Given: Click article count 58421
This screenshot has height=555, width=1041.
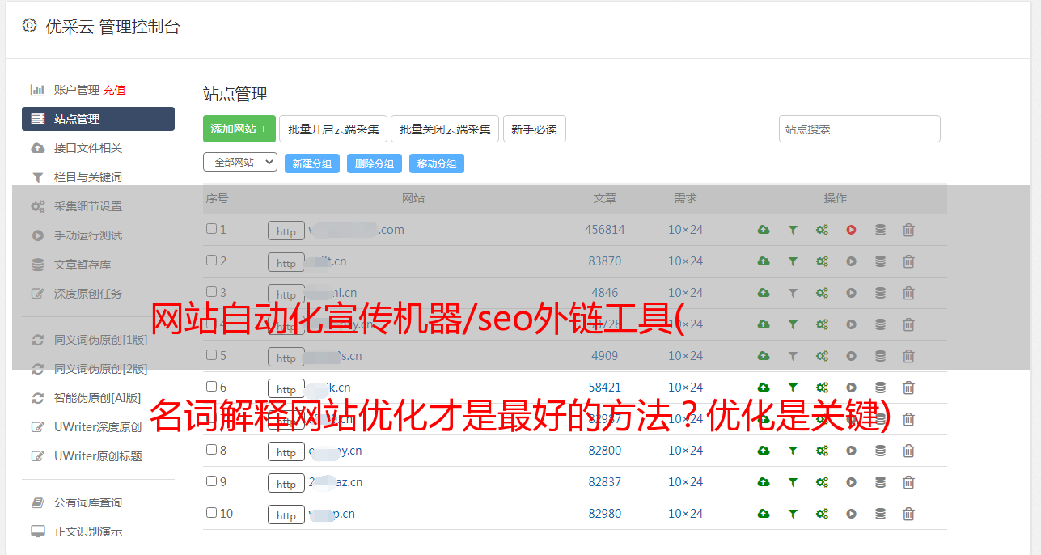Looking at the screenshot, I should tap(605, 388).
